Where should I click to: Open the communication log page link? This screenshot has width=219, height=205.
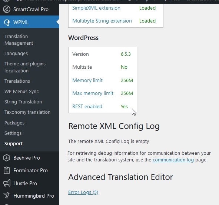(173, 160)
